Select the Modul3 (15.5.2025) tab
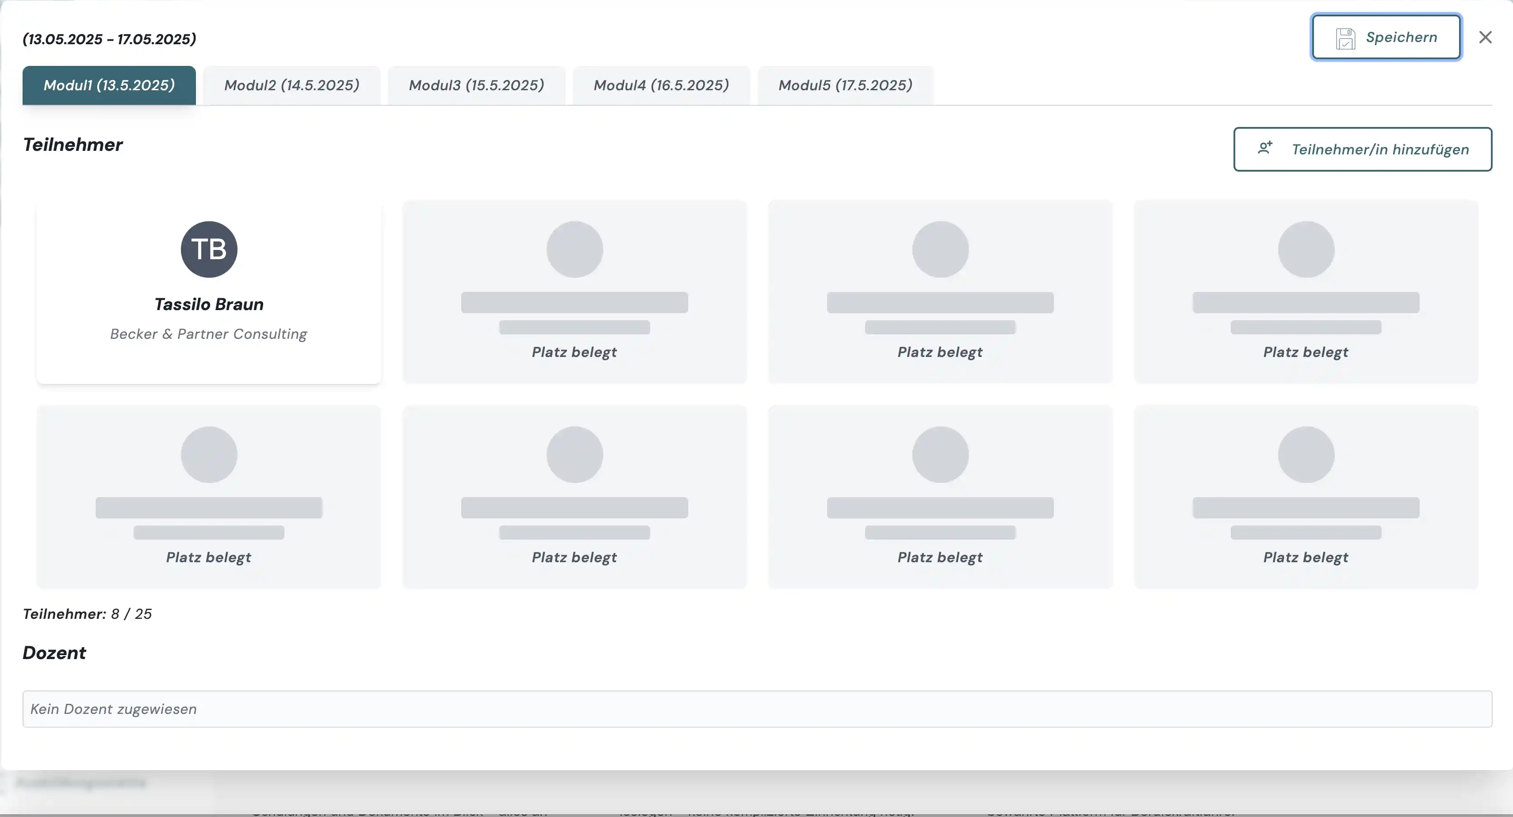 476,85
